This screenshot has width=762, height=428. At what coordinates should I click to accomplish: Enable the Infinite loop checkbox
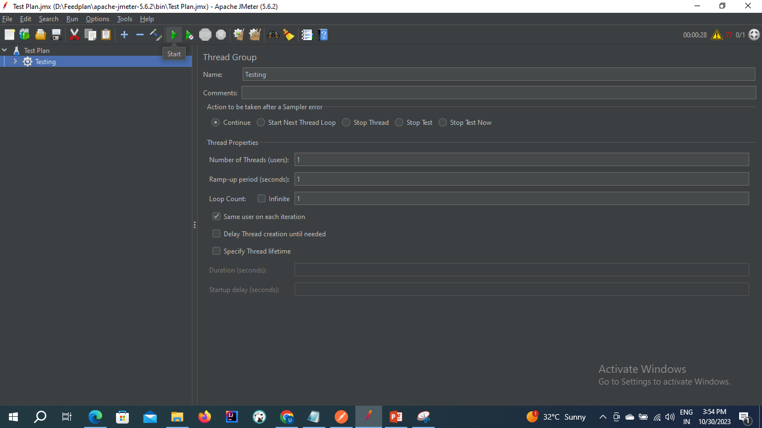pos(262,198)
